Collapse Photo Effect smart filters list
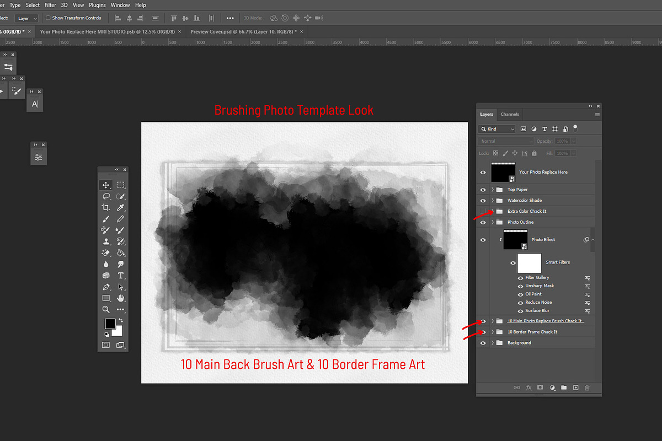Image resolution: width=662 pixels, height=441 pixels. (592, 240)
